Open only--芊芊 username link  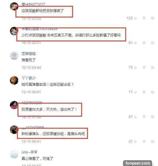click(x=29, y=152)
